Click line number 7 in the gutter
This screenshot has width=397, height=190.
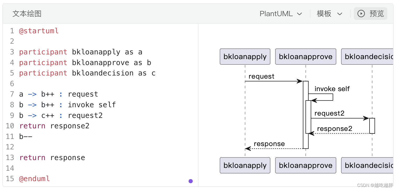point(12,94)
